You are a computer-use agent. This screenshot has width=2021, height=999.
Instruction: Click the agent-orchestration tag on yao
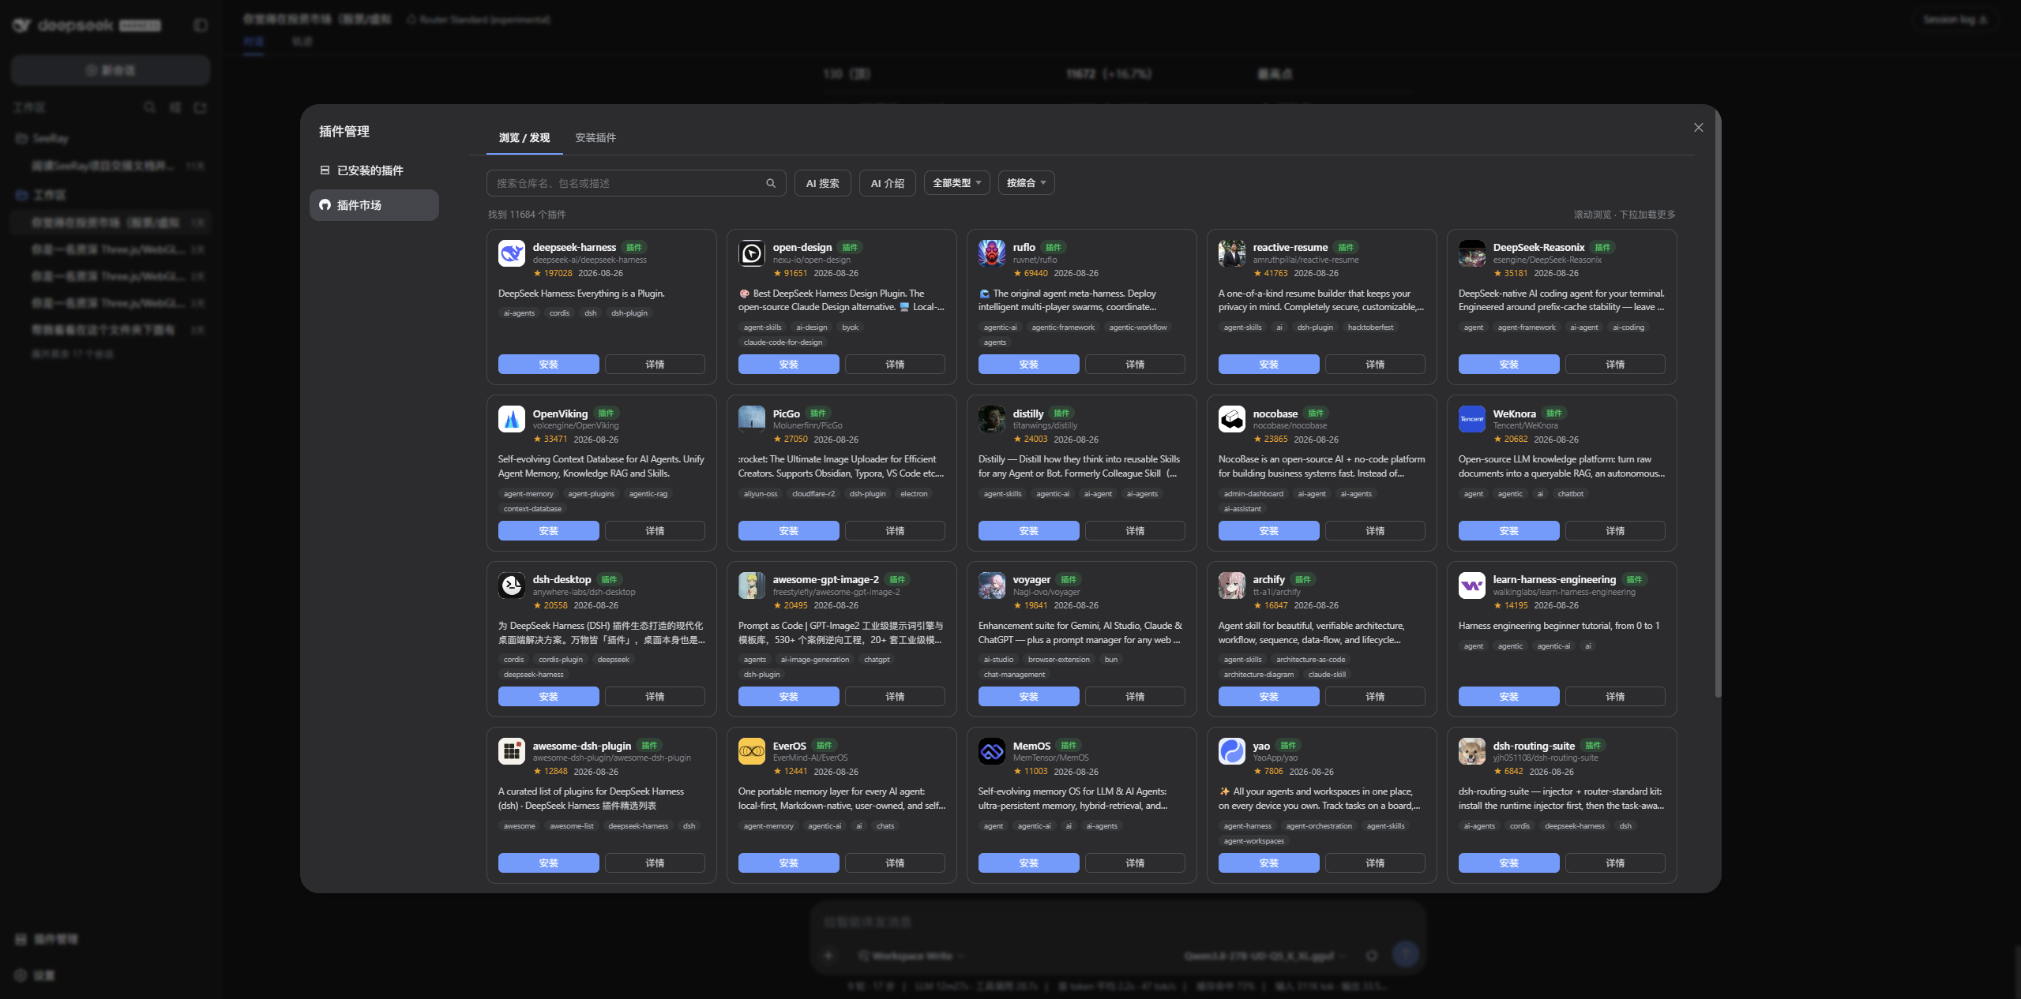(x=1319, y=826)
